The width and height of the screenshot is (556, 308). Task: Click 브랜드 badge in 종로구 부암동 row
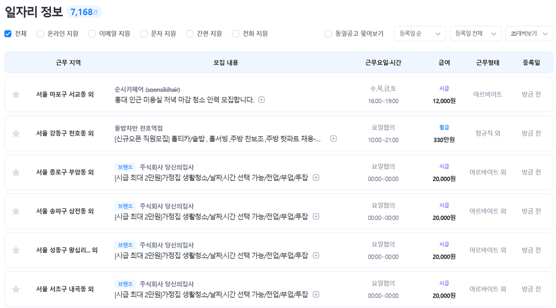(125, 167)
